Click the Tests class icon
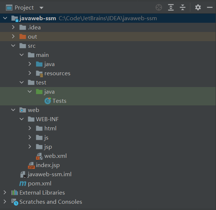Viewport: 216px width, 210px height. pos(48,101)
